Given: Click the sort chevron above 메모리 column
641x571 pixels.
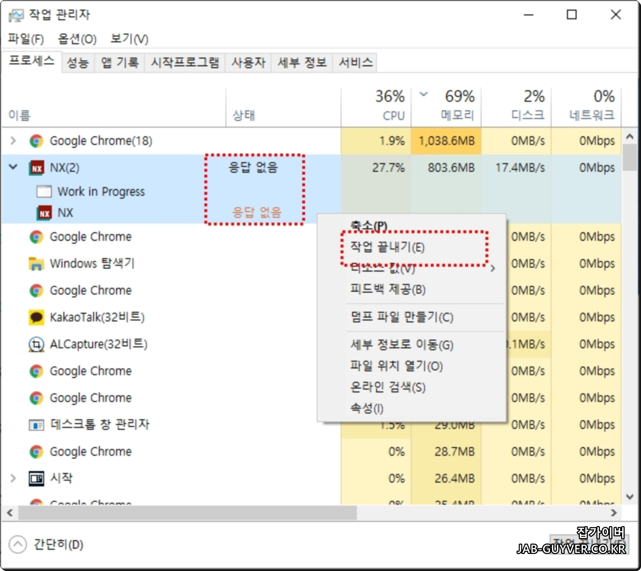Looking at the screenshot, I should [423, 94].
